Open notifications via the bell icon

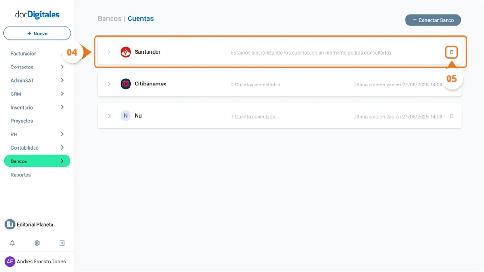click(12, 243)
